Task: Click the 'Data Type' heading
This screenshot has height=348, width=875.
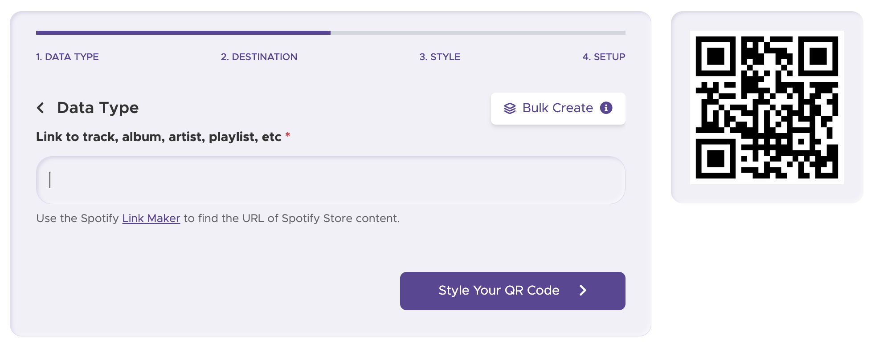Action: click(97, 108)
